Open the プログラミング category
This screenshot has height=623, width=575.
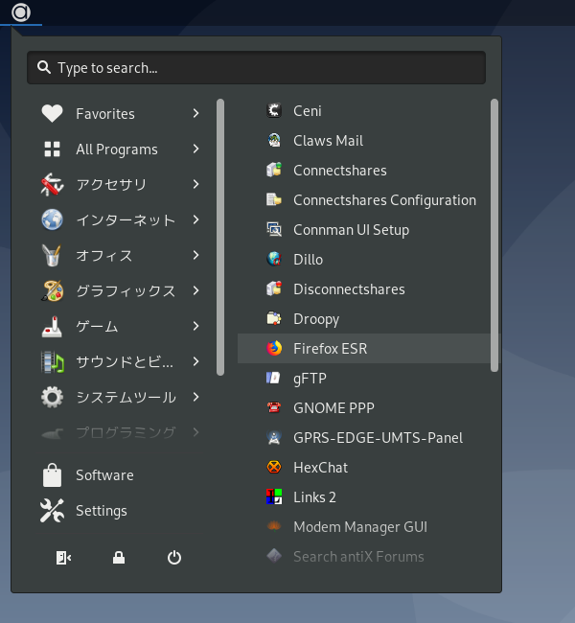pos(120,432)
